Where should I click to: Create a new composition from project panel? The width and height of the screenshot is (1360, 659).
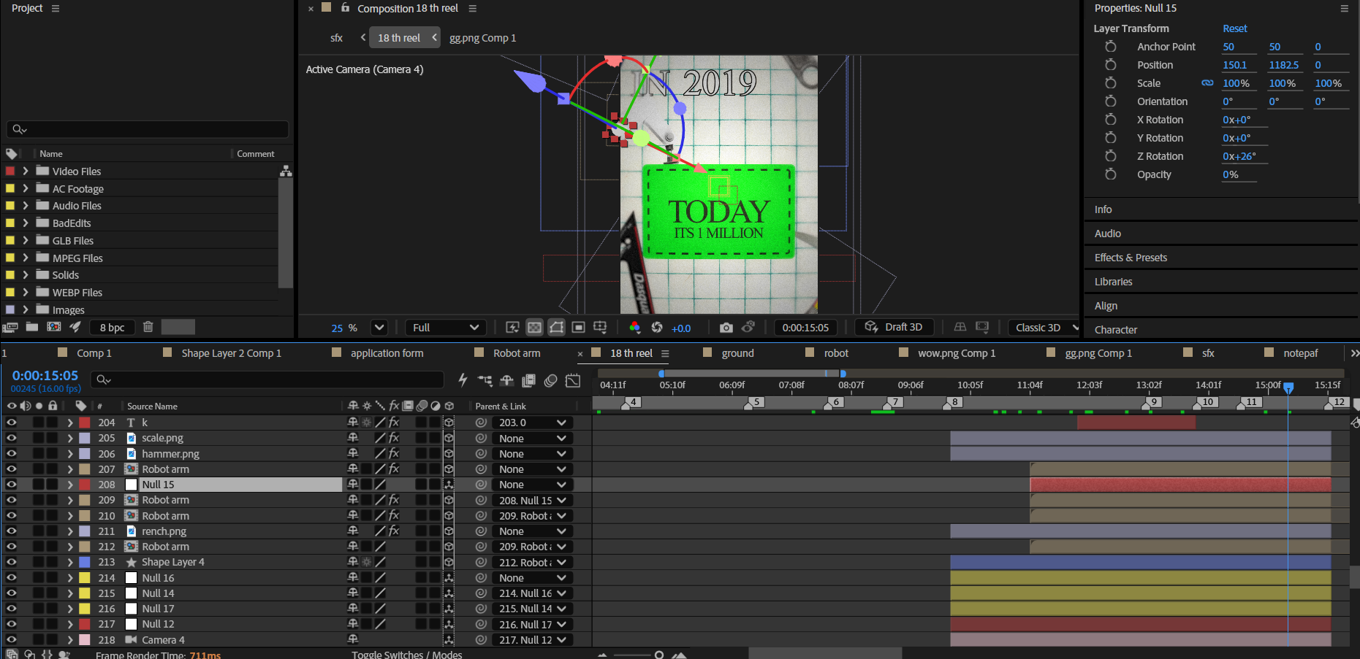pyautogui.click(x=54, y=327)
